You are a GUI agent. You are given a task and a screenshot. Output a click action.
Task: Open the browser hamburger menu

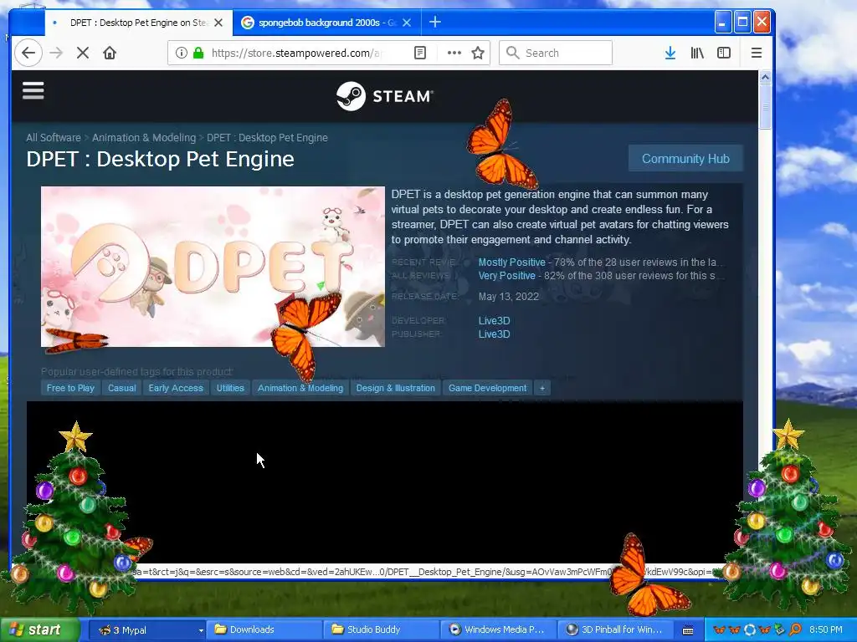(757, 53)
